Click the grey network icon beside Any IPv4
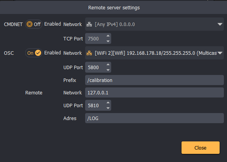 coord(89,24)
